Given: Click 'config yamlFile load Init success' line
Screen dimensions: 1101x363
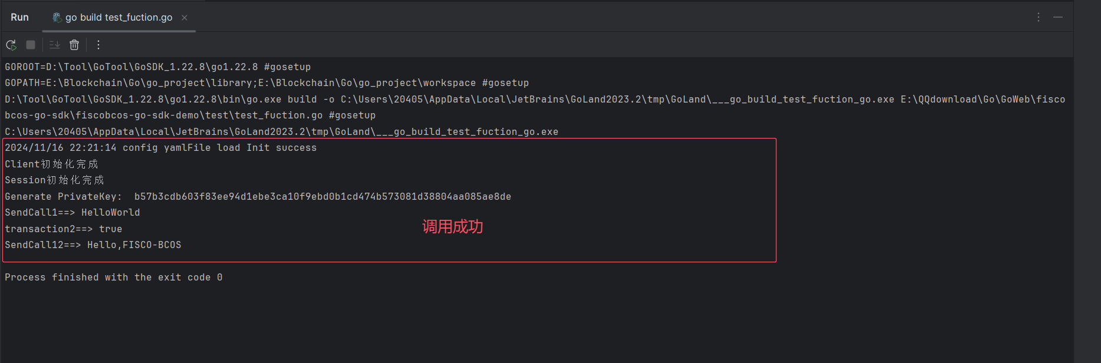Looking at the screenshot, I should coord(161,148).
